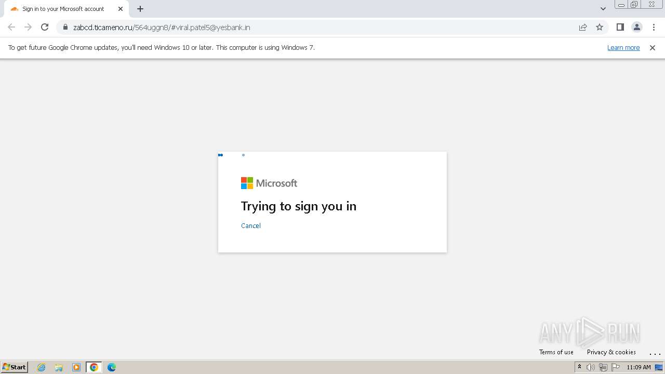Viewport: 665px width, 374px height.
Task: Open the volume speaker tray icon
Action: tap(591, 367)
